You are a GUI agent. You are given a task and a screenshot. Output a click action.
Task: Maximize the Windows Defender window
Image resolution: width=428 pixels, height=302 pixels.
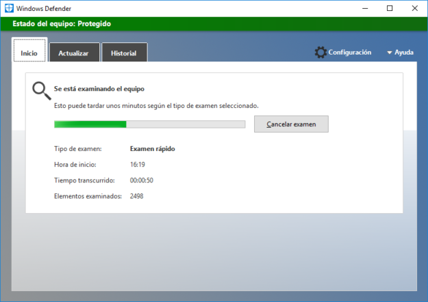[390, 8]
